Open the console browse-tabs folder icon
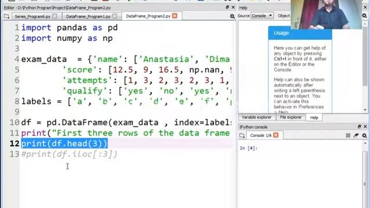The image size is (370, 208). [x=242, y=135]
